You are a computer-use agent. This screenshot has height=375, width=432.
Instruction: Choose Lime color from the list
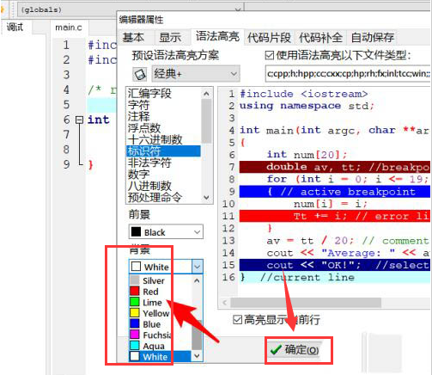[161, 302]
